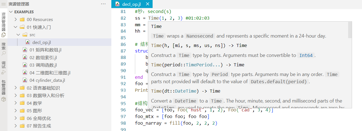The width and height of the screenshot is (362, 131).
Task: Close the decl_op.jl editor tab
Action: tap(147, 4)
